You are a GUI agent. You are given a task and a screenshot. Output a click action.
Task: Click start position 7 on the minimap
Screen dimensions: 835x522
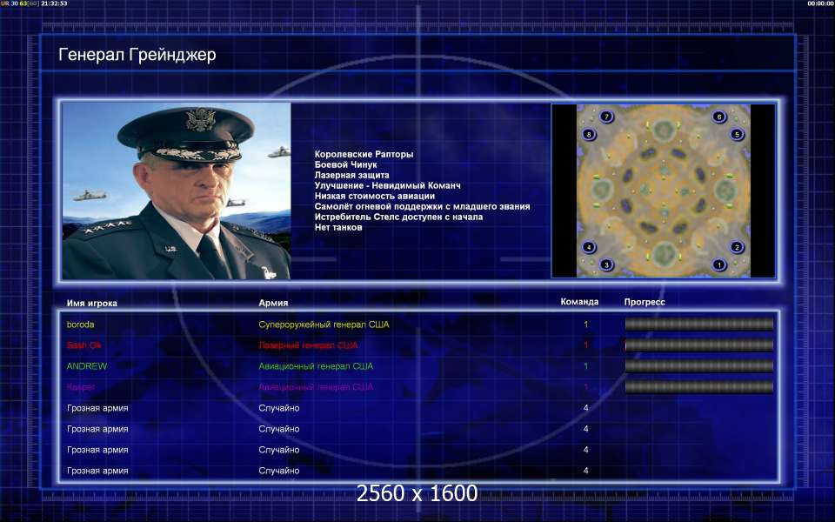(606, 117)
